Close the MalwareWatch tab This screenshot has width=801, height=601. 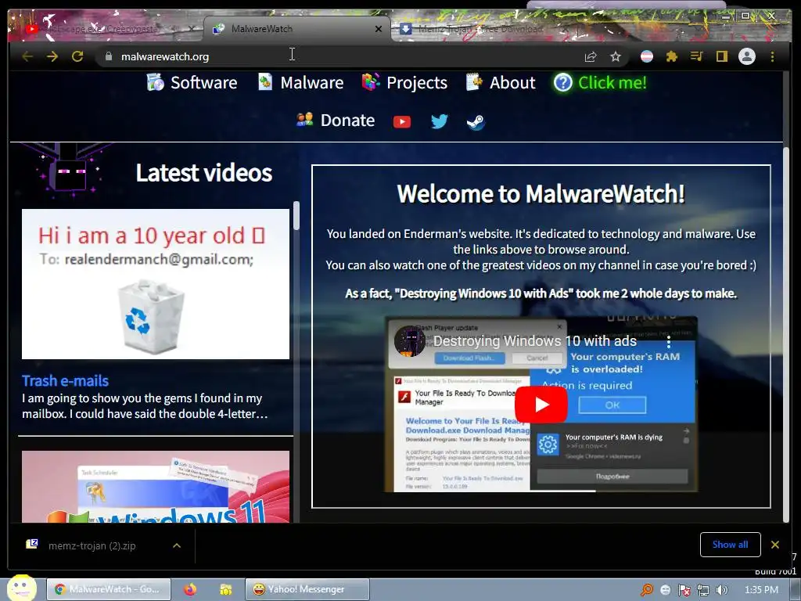[379, 29]
